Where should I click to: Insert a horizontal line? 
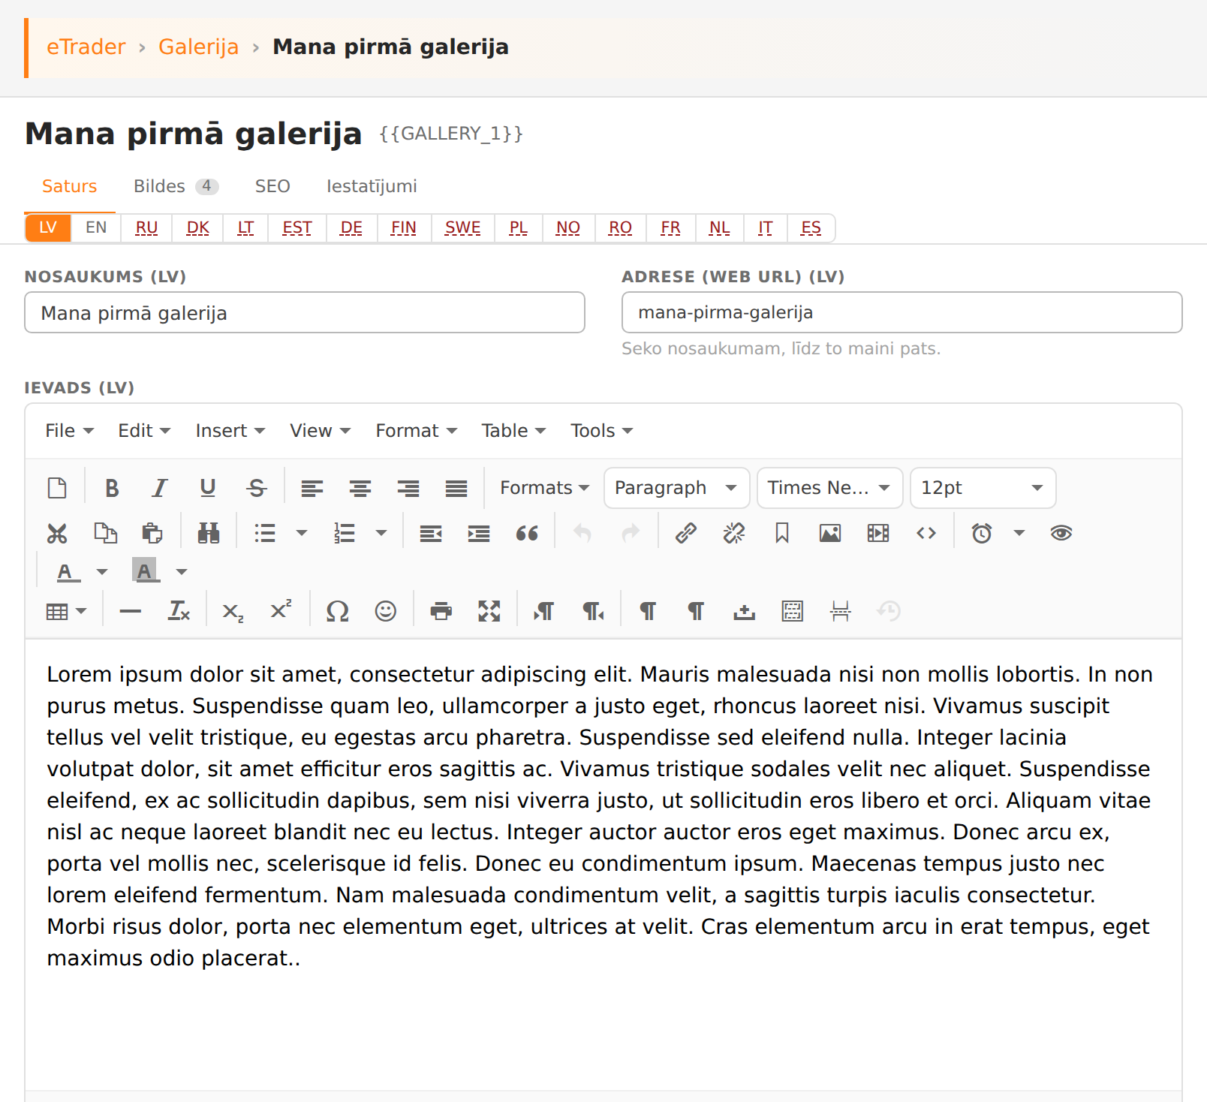[131, 611]
